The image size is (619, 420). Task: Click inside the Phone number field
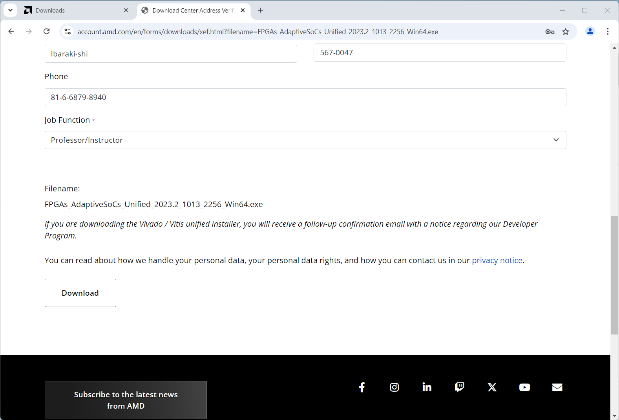coord(305,97)
